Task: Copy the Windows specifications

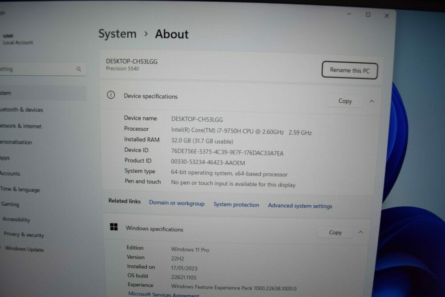Action: coord(335,232)
